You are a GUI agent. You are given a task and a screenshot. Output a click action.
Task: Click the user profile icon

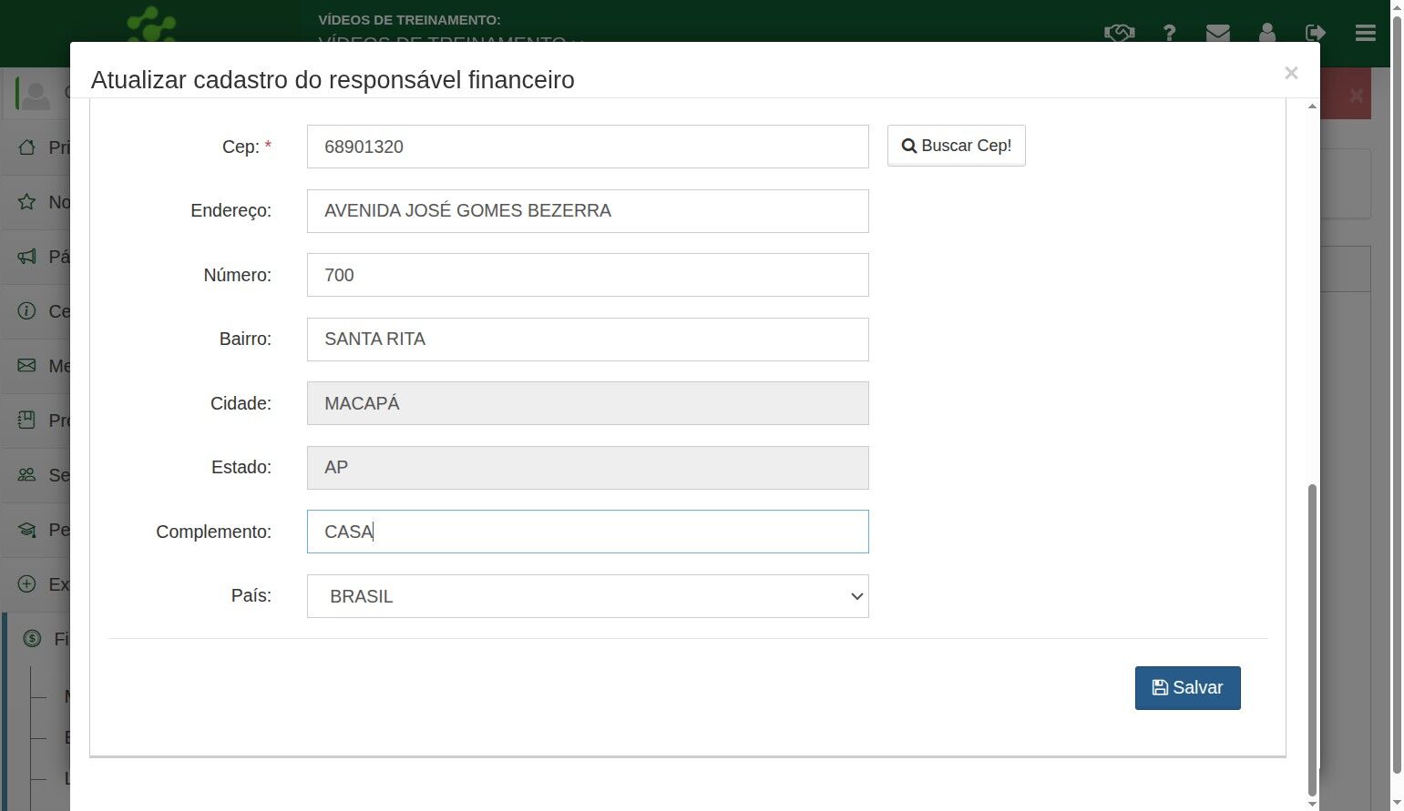tap(1266, 33)
